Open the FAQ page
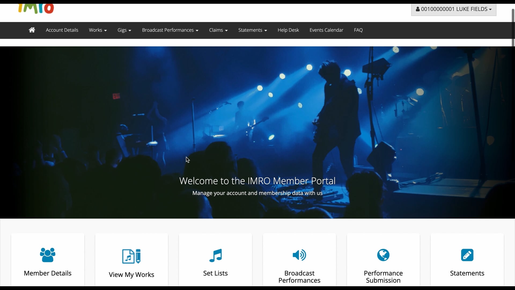 click(358, 30)
